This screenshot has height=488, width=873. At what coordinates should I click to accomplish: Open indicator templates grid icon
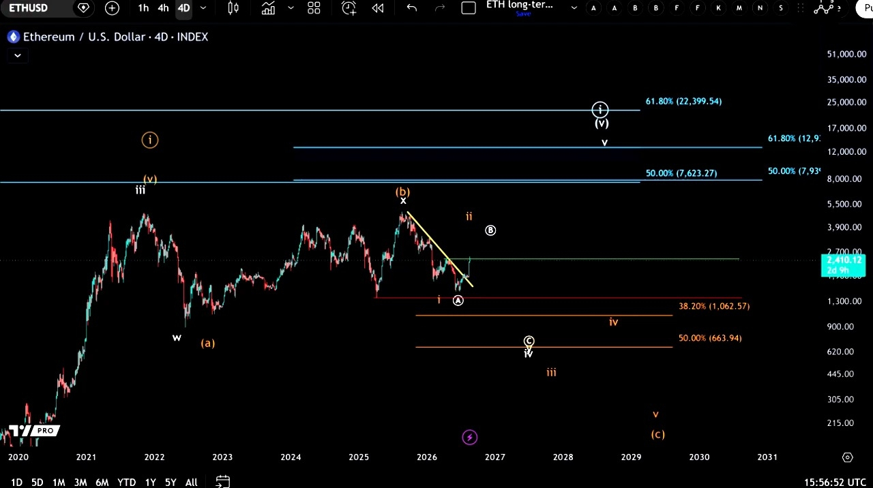coord(314,8)
